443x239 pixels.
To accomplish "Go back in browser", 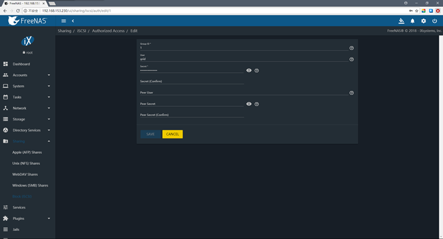I will (x=5, y=10).
